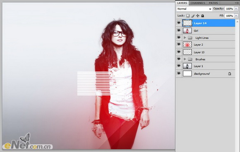The height and width of the screenshot is (152, 240).
Task: Hide the Background layer
Action: point(179,73)
